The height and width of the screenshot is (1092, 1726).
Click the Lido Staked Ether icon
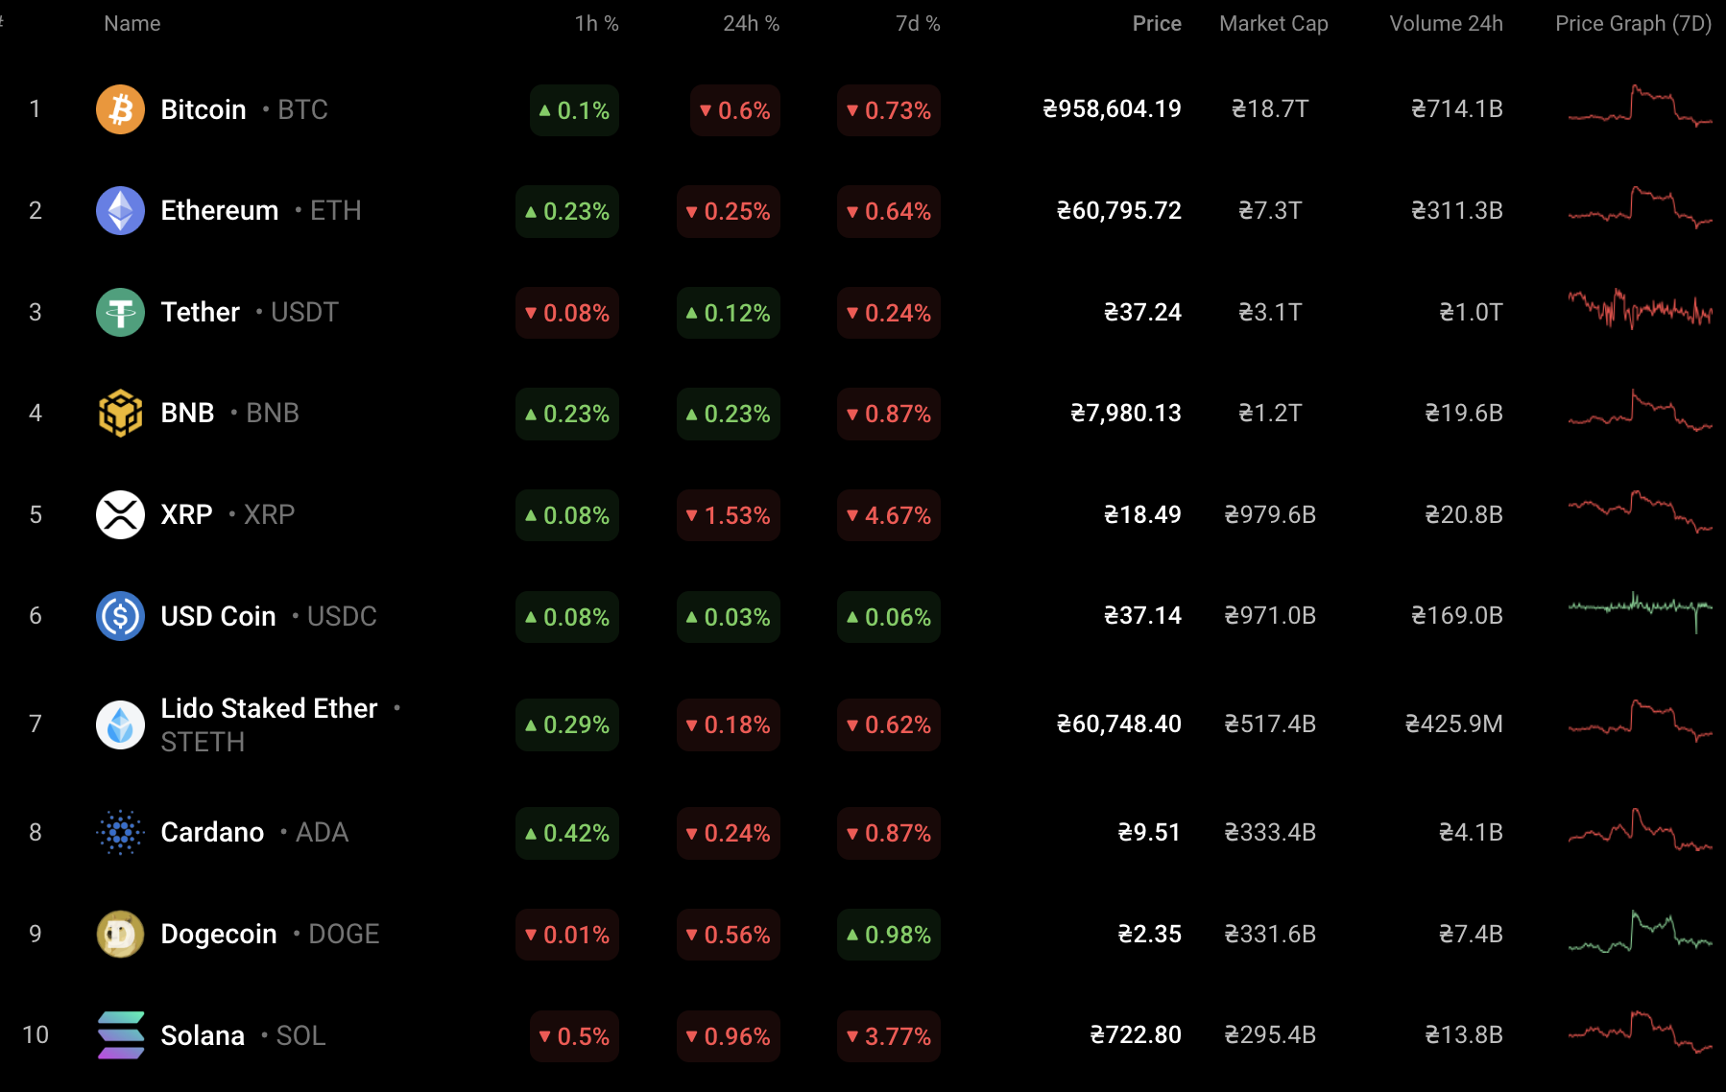(x=120, y=724)
